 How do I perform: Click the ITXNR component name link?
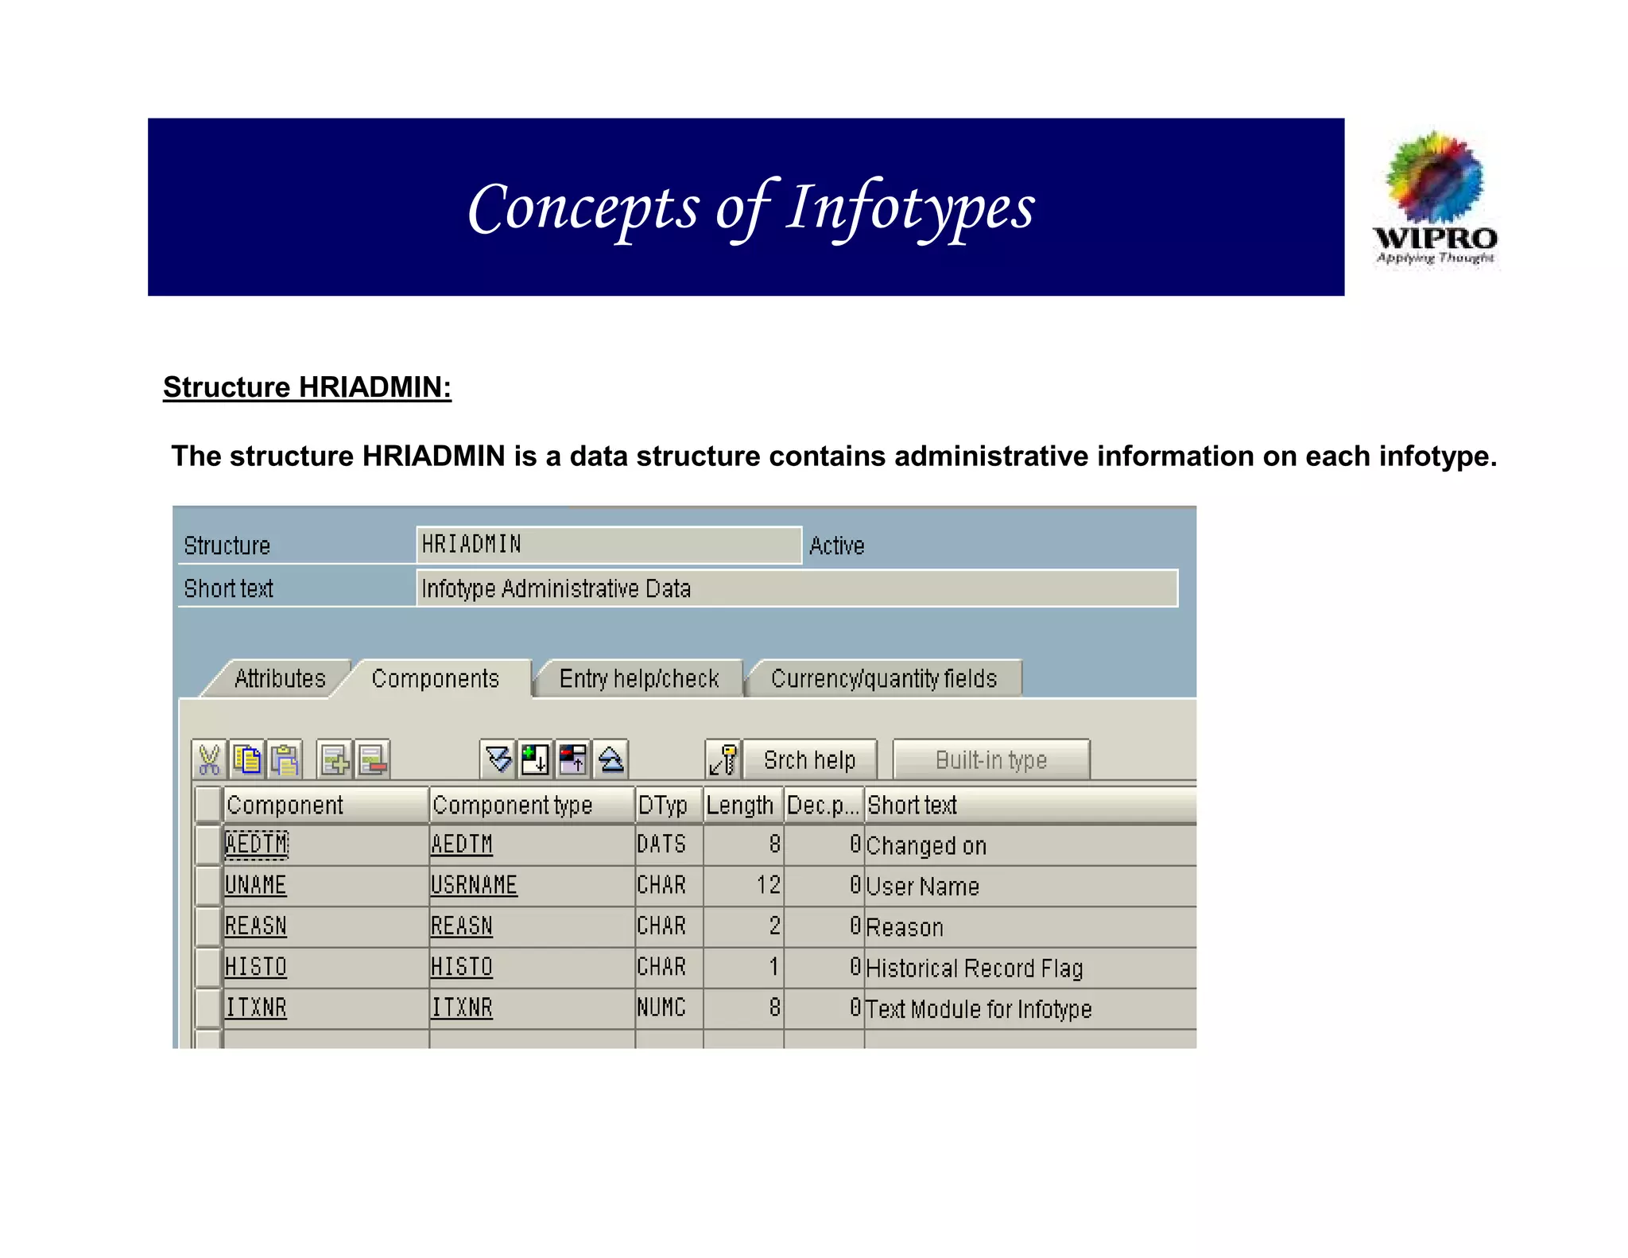pos(256,1008)
